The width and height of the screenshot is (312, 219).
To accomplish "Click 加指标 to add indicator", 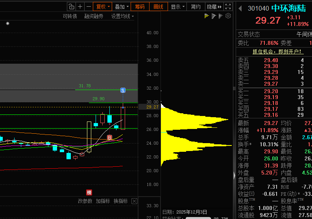I will pos(103,201).
